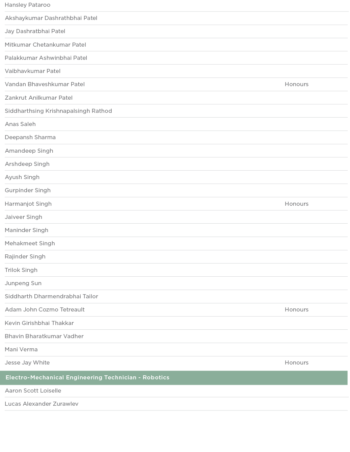
Task: Click on the name Trilok Singh
Action: click(21, 270)
